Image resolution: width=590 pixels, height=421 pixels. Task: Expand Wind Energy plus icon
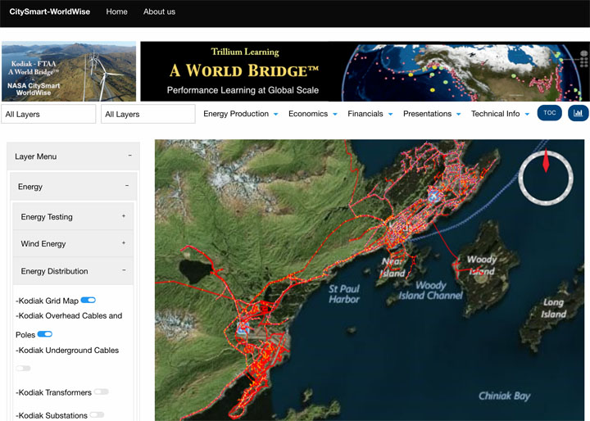pos(124,243)
